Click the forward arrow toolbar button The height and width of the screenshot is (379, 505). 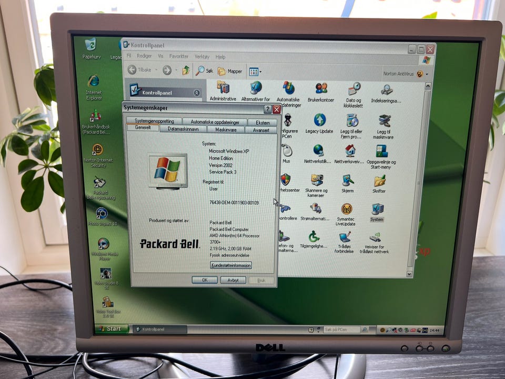click(167, 70)
